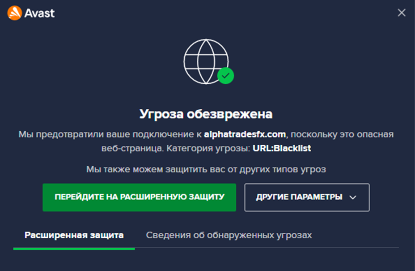Screen dimensions: 415x271
Task: Switch to Расширенная защита tab
Action: (74, 235)
